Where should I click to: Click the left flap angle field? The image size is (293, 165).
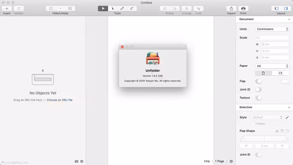pyautogui.click(x=246, y=146)
